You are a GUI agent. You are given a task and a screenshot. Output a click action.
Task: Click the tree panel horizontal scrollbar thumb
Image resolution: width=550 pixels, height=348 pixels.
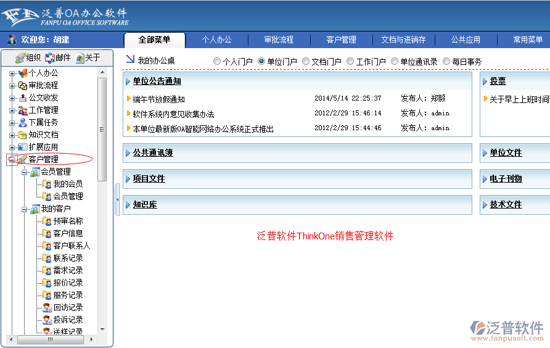51,339
